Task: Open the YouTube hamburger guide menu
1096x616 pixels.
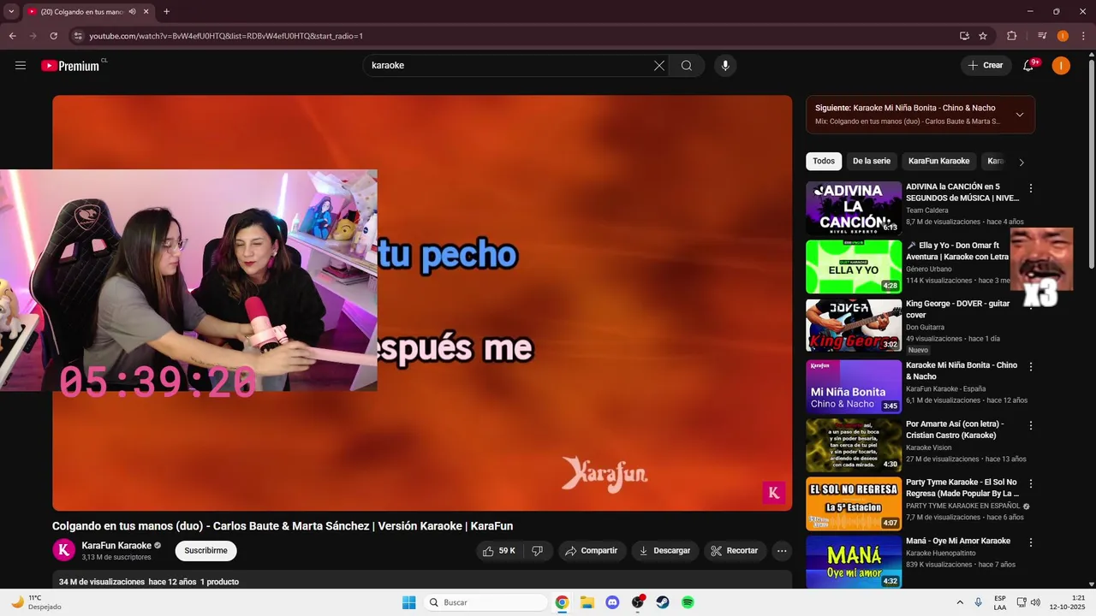Action: pos(21,66)
